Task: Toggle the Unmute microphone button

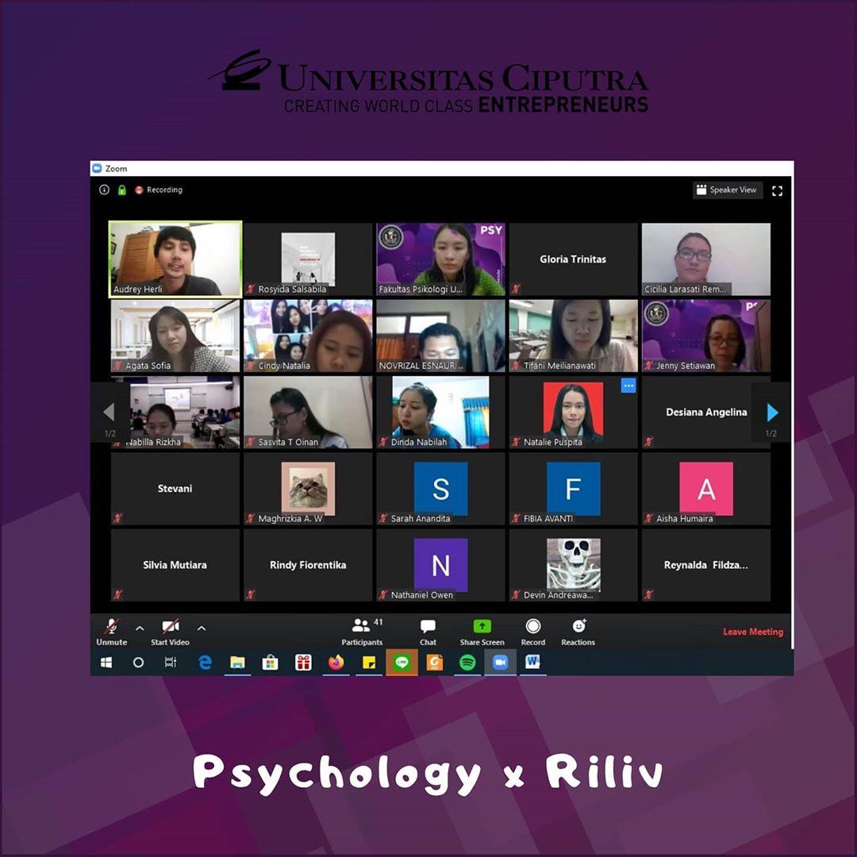Action: click(112, 632)
